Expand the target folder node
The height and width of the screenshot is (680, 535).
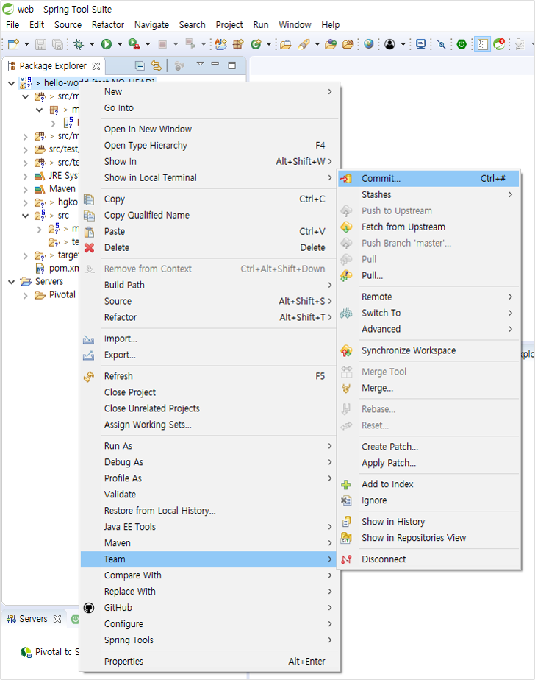point(25,256)
